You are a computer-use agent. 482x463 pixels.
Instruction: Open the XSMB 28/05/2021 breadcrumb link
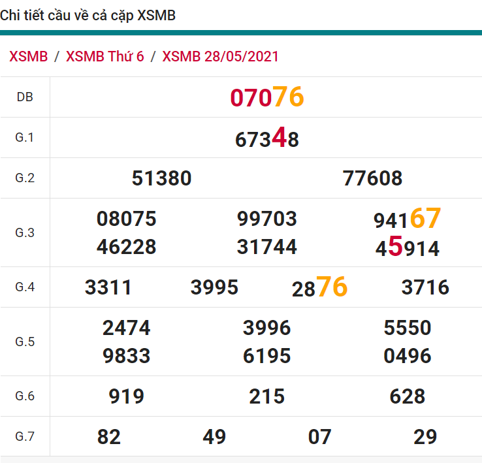coord(220,56)
